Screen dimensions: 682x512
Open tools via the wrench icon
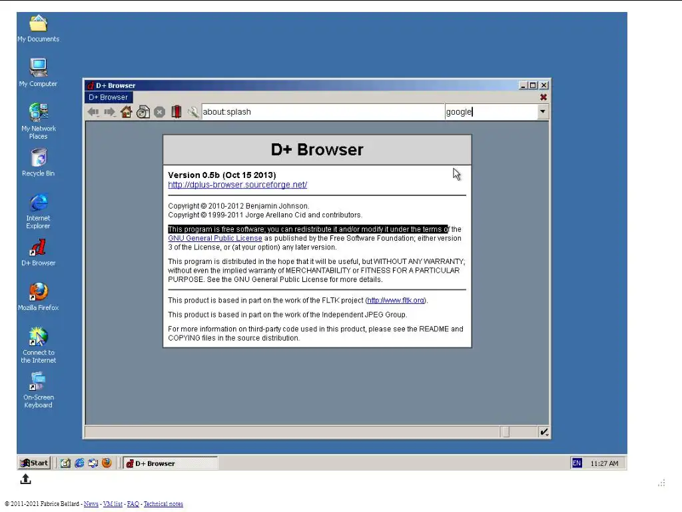(192, 112)
